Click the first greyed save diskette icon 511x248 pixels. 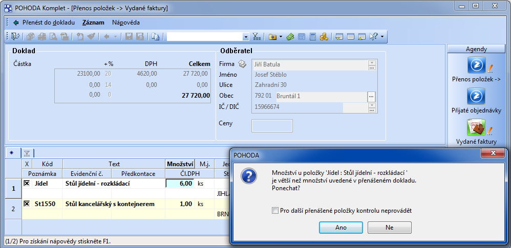click(x=129, y=37)
